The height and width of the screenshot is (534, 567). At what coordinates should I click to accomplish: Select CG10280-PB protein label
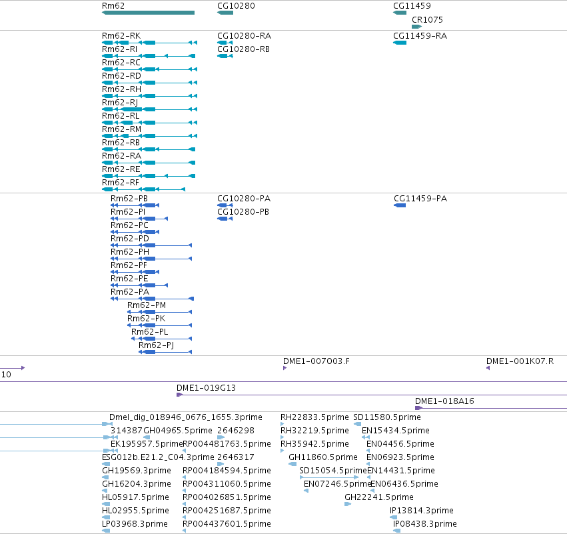pyautogui.click(x=243, y=212)
